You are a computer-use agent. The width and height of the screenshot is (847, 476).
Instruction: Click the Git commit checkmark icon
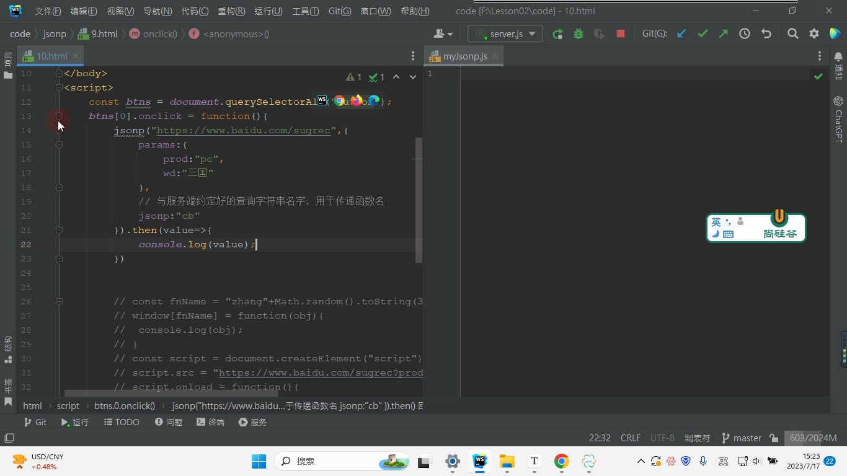point(703,34)
